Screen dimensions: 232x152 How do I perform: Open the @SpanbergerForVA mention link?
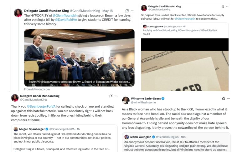(x=41, y=106)
